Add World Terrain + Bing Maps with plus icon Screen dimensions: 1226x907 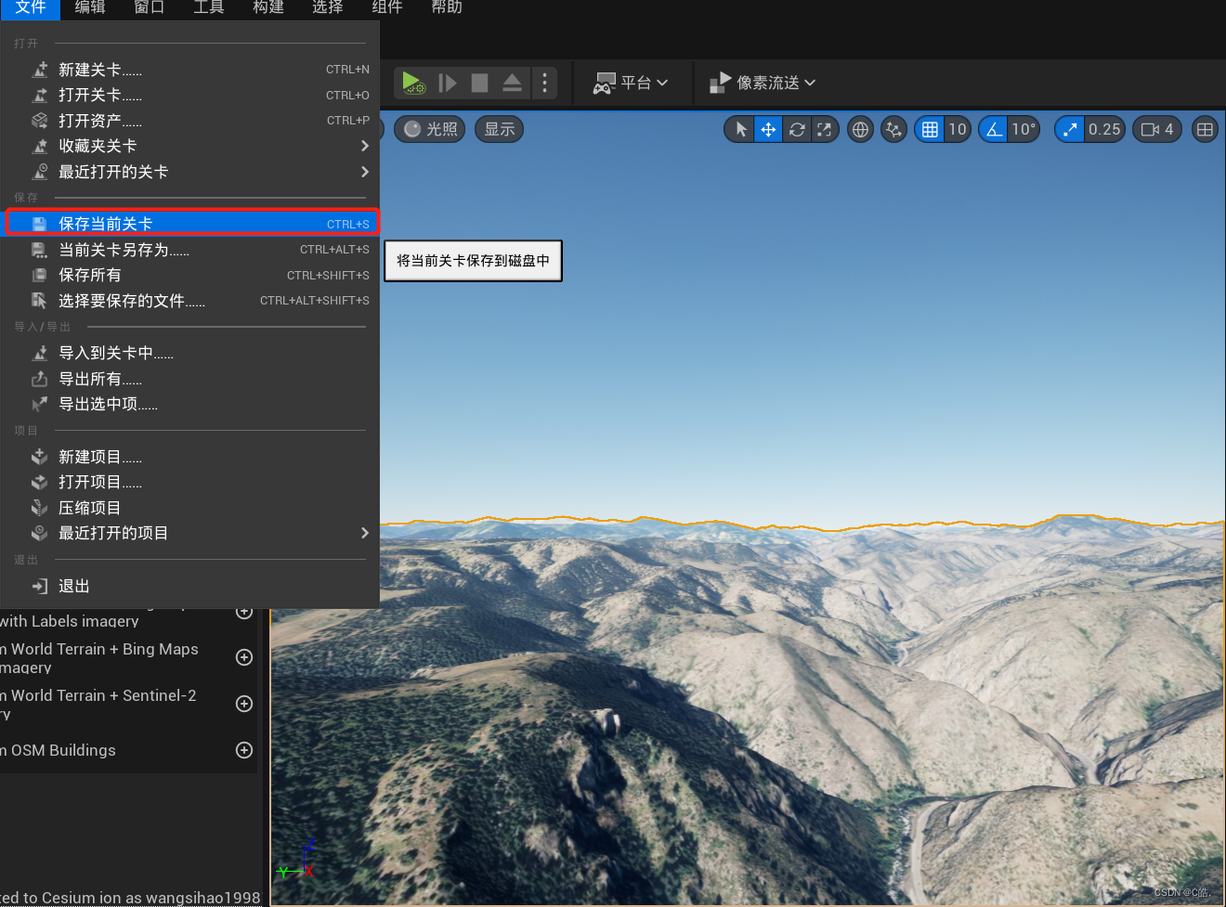pos(244,657)
